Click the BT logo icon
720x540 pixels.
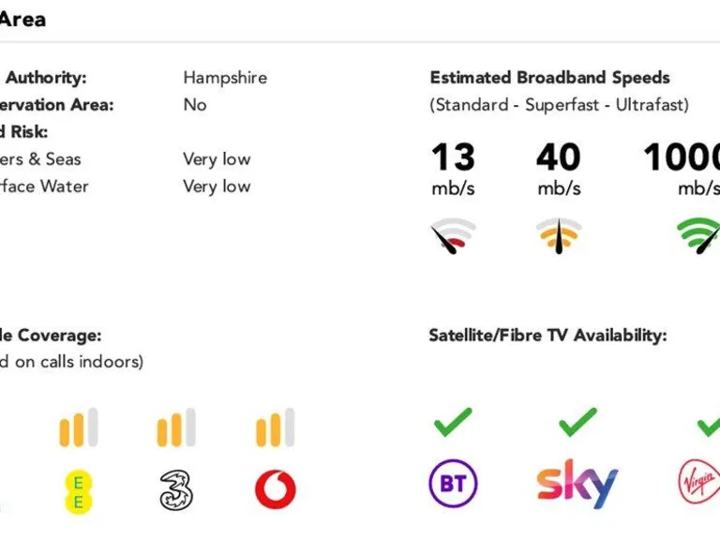coord(453,485)
